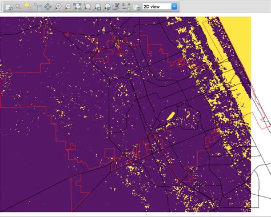Select the Pointer arrow tool
This screenshot has height=217, width=271.
[x=18, y=6]
